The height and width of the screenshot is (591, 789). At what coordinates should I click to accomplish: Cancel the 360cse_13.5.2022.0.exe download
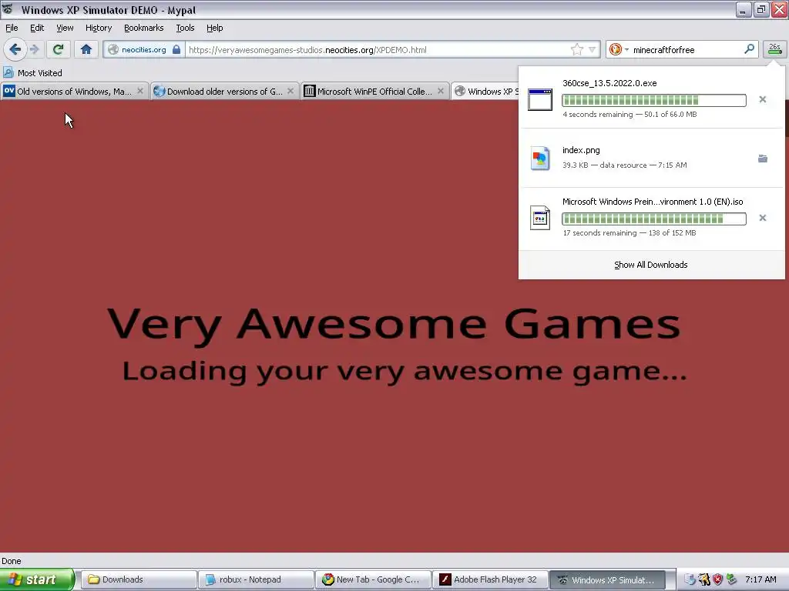pos(762,99)
